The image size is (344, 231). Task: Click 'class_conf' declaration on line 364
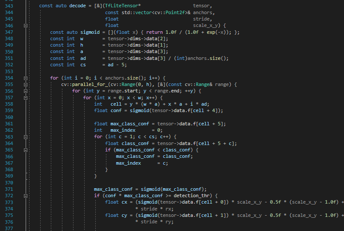tap(135, 143)
